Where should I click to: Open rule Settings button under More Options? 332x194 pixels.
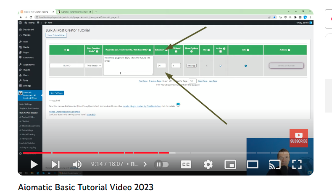coord(191,66)
